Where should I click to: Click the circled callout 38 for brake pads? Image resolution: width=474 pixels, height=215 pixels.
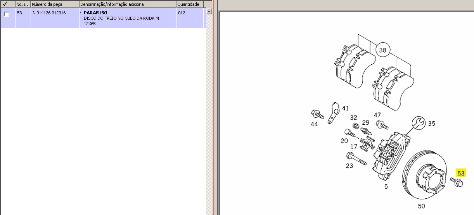click(383, 50)
